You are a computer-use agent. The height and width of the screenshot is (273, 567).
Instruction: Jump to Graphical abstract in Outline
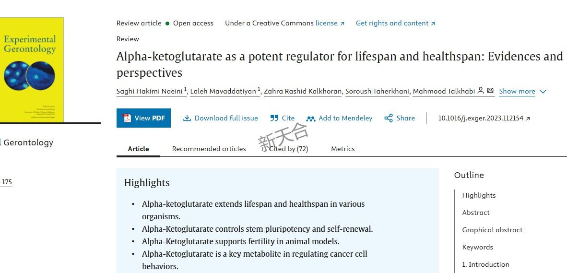[492, 230]
